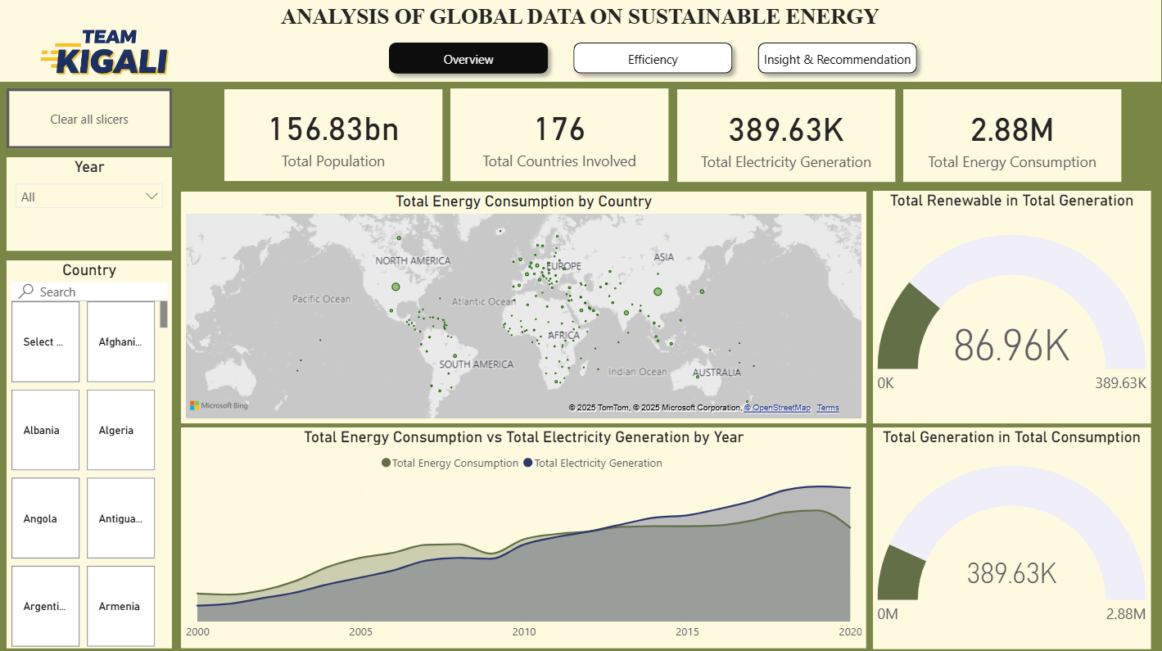The width and height of the screenshot is (1162, 651).
Task: Click the 86.96K gauge value
Action: coord(1012,346)
